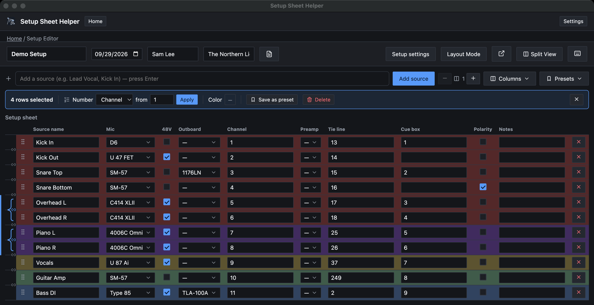
Task: Click the keyboard shortcuts icon button
Action: (577, 54)
